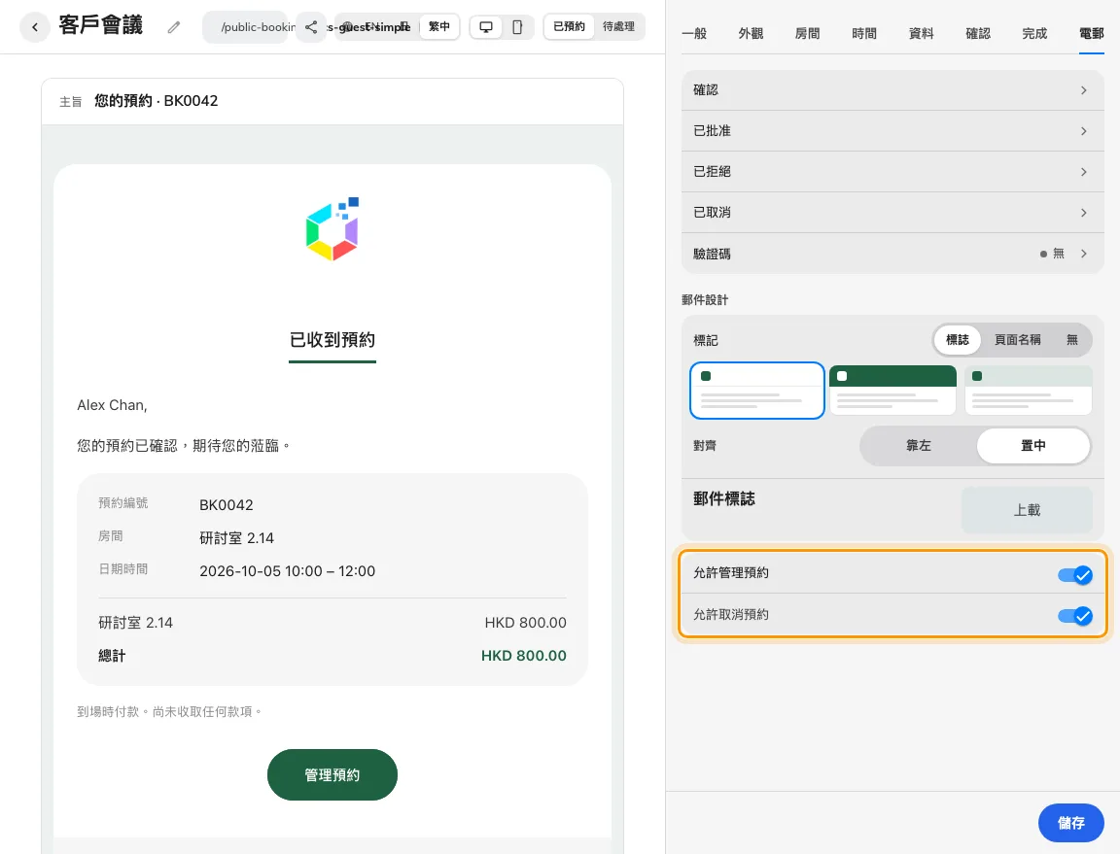
Task: Expand the 已取消 email row
Action: pyautogui.click(x=892, y=212)
